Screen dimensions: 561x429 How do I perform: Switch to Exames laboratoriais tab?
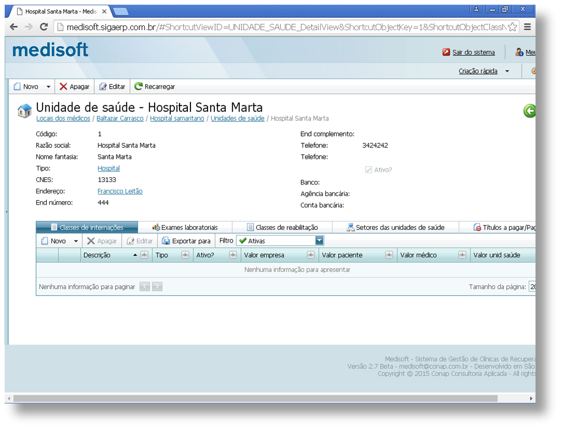pyautogui.click(x=185, y=227)
